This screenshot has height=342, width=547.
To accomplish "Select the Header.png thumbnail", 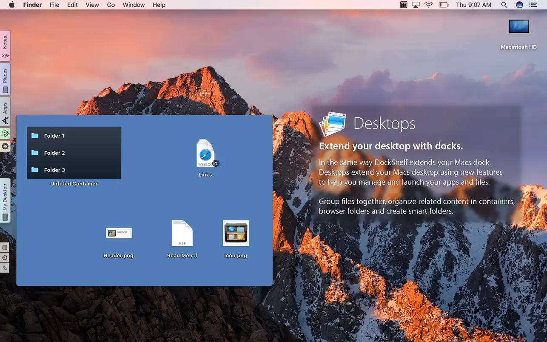I will 119,233.
